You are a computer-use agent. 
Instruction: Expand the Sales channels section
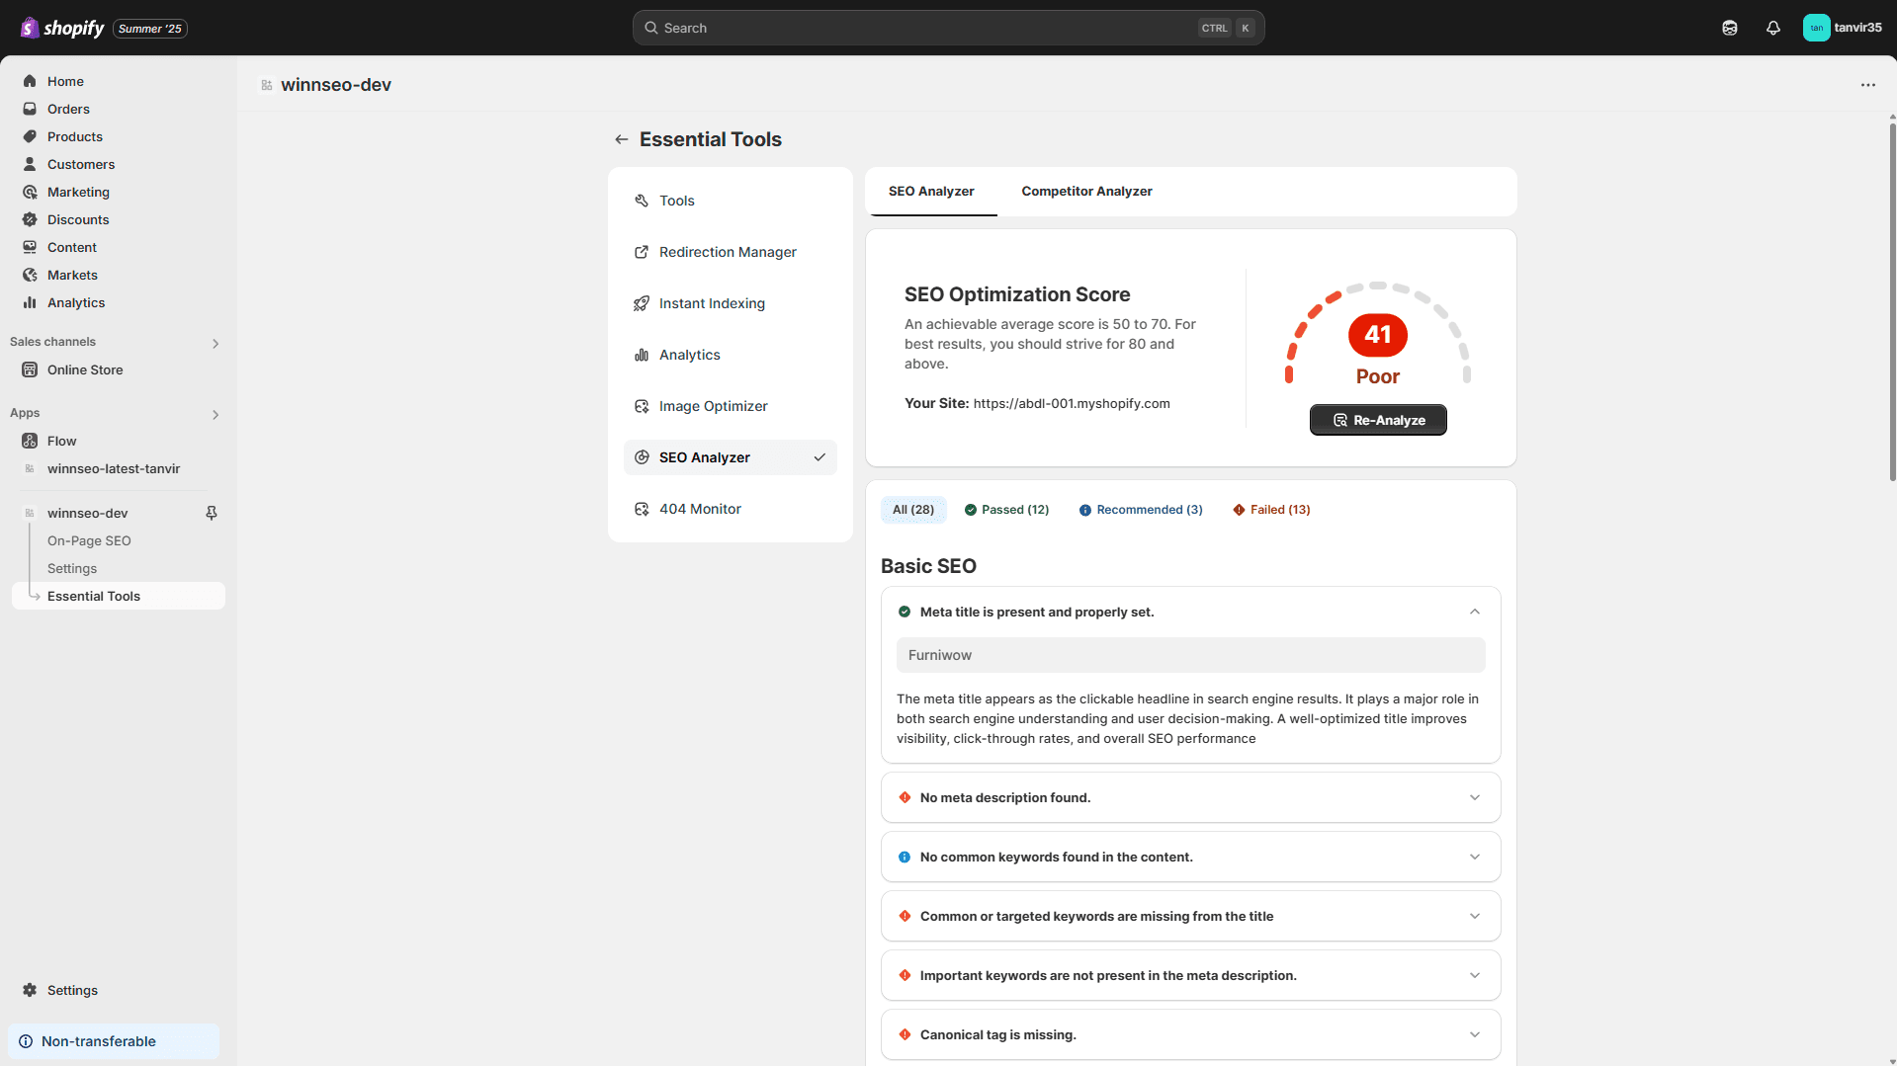point(215,343)
